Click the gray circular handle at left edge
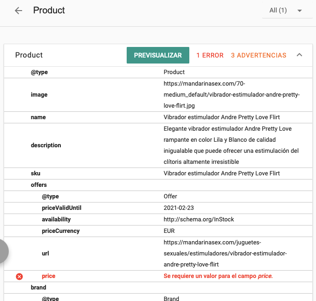This screenshot has height=301, width=316. [2, 251]
